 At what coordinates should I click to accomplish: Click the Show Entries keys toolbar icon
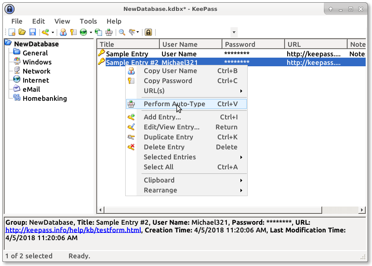(132, 32)
